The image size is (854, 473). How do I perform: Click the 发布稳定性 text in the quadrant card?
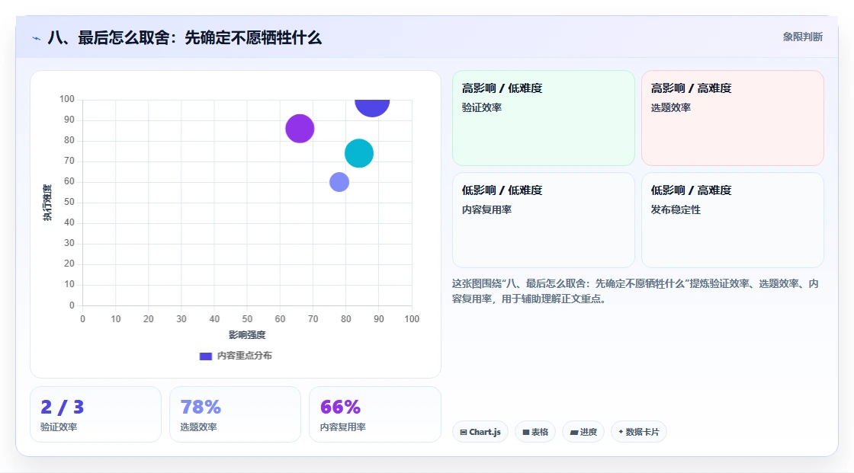tap(676, 209)
